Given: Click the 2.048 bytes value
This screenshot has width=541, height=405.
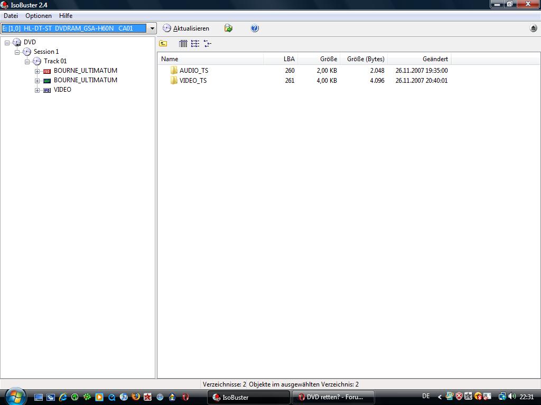Looking at the screenshot, I should point(377,70).
